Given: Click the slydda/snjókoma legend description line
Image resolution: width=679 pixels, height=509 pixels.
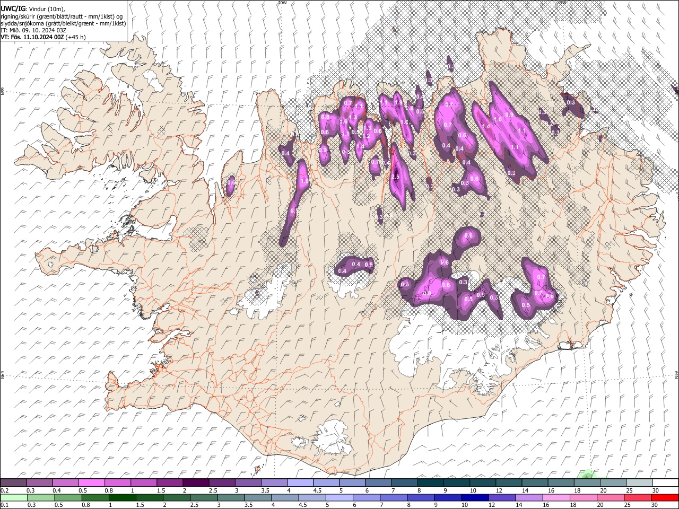Looking at the screenshot, I should click(x=63, y=23).
